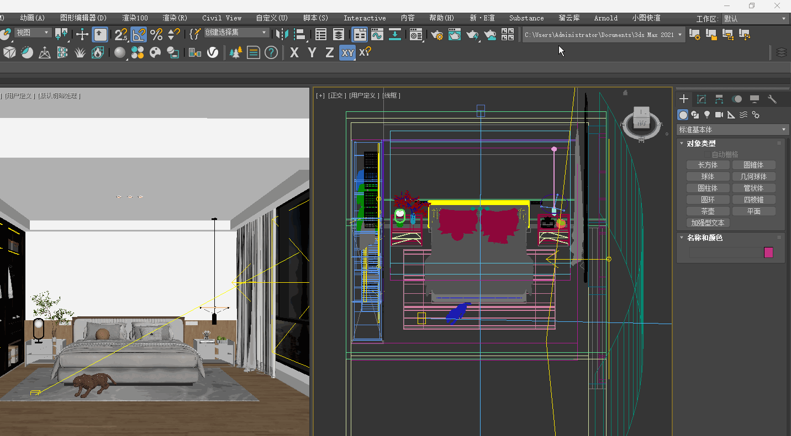Enable the 自动栅格 checkbox
This screenshot has width=791, height=436.
707,154
